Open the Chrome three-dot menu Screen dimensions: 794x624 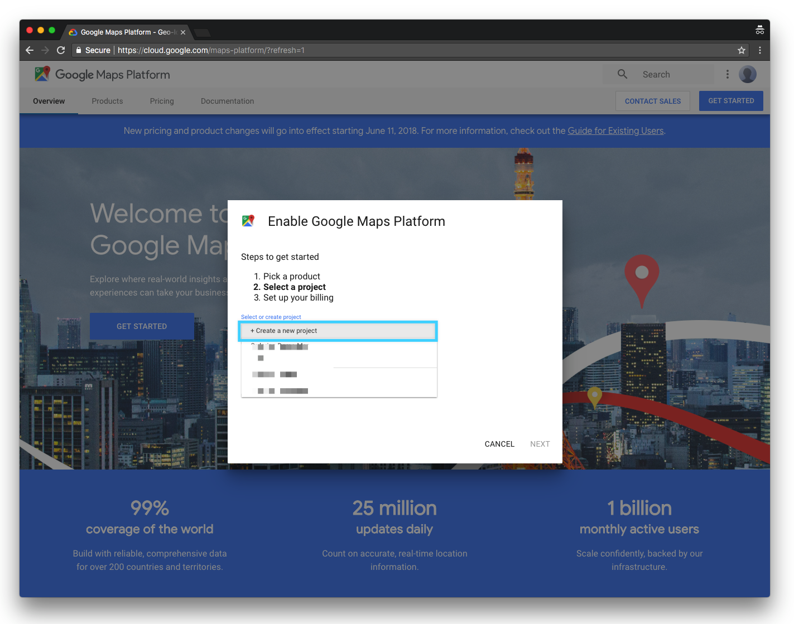pyautogui.click(x=760, y=50)
